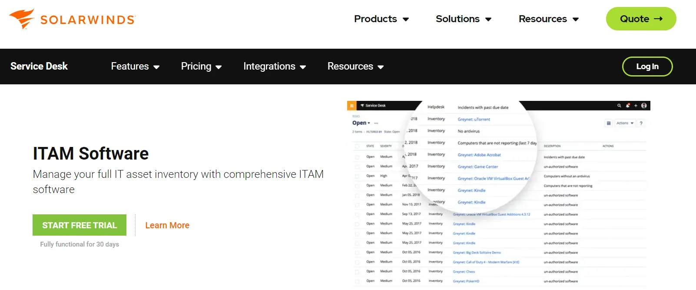
Task: Expand Resources dropdown in the black bar
Action: pyautogui.click(x=355, y=67)
